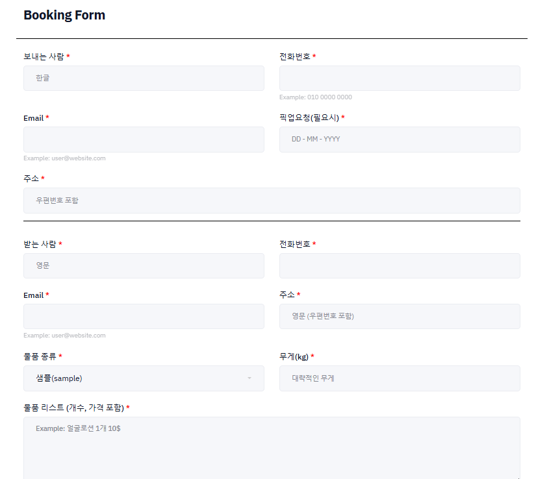Click the sender Email input field
This screenshot has height=479, width=549.
point(144,140)
